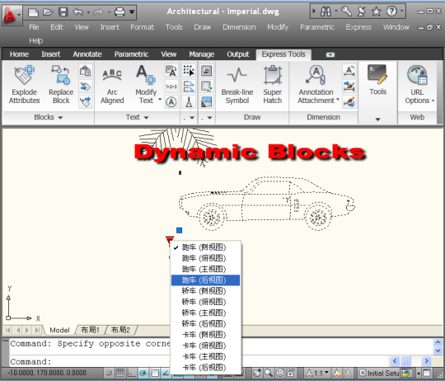
Task: Open the Model tab
Action: [x=59, y=330]
